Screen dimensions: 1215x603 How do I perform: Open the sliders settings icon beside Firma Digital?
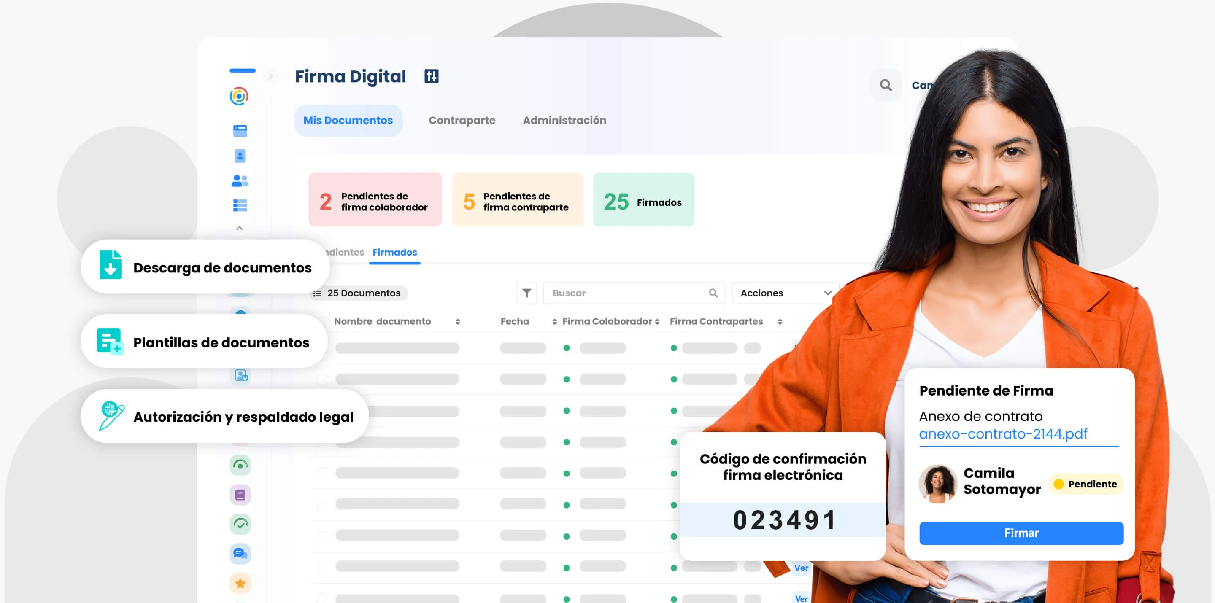tap(431, 76)
